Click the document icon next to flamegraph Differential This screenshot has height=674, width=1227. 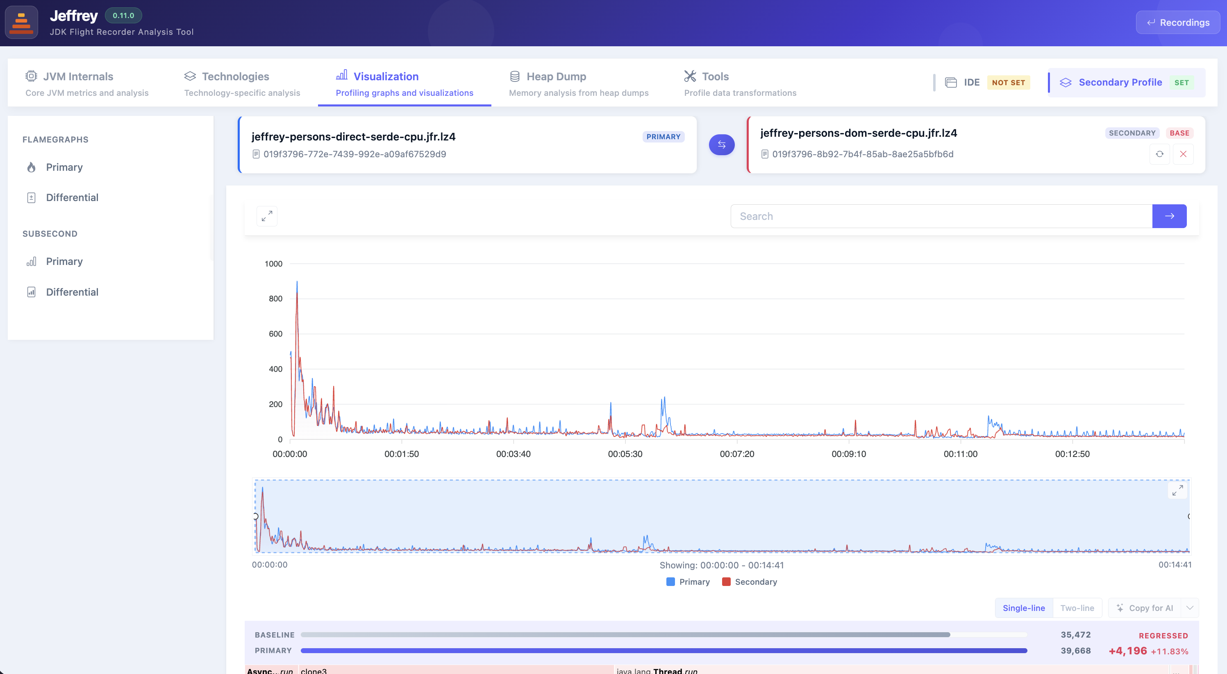click(x=32, y=197)
